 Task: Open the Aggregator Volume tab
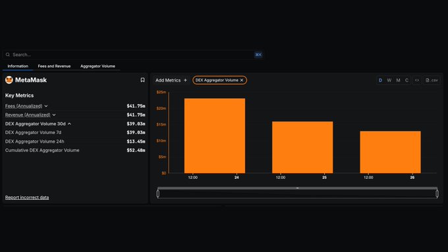pos(98,66)
